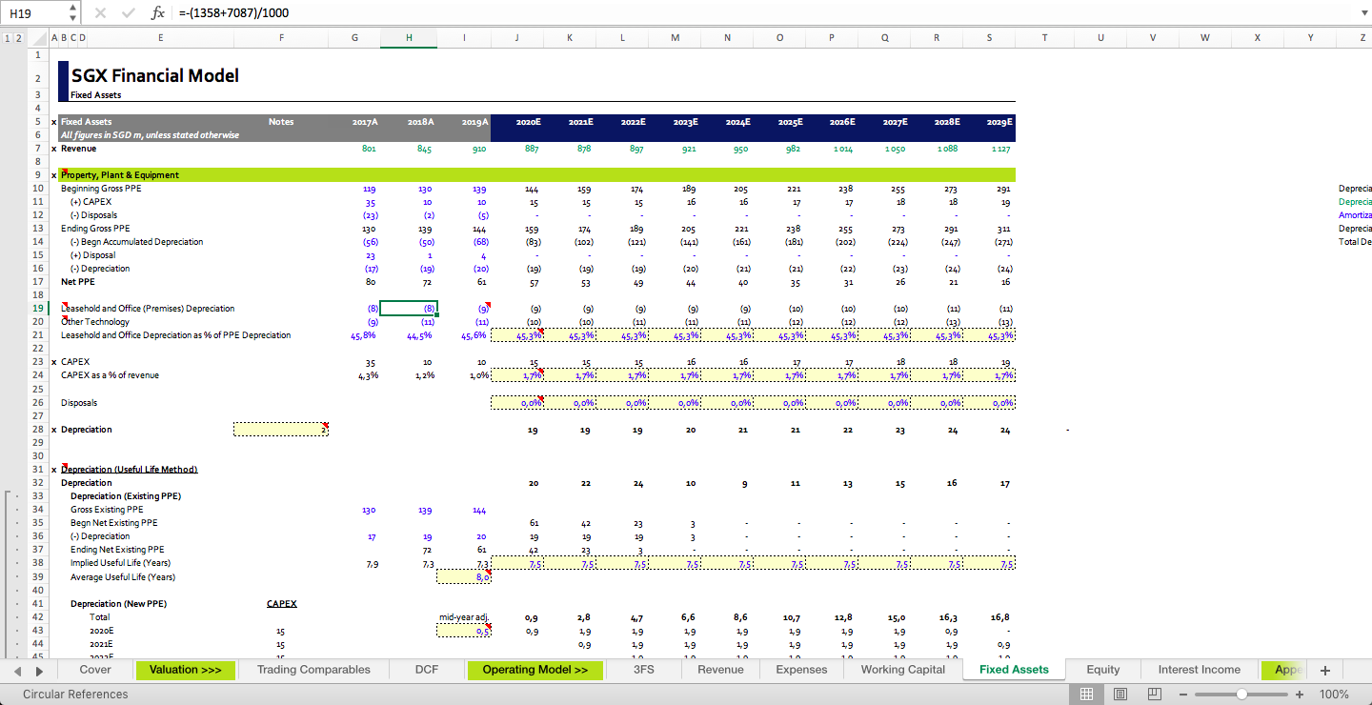This screenshot has width=1372, height=705.
Task: Click the Name Box showing H19
Action: [x=34, y=13]
